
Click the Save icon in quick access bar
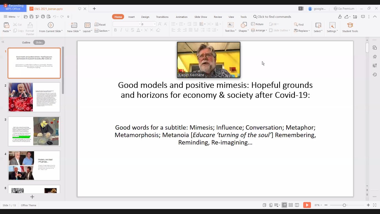pyautogui.click(x=31, y=17)
